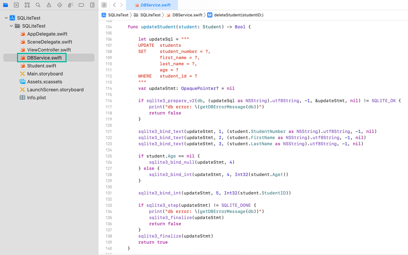The image size is (408, 255).
Task: Click the updateSql variable declaration
Action: click(161, 39)
